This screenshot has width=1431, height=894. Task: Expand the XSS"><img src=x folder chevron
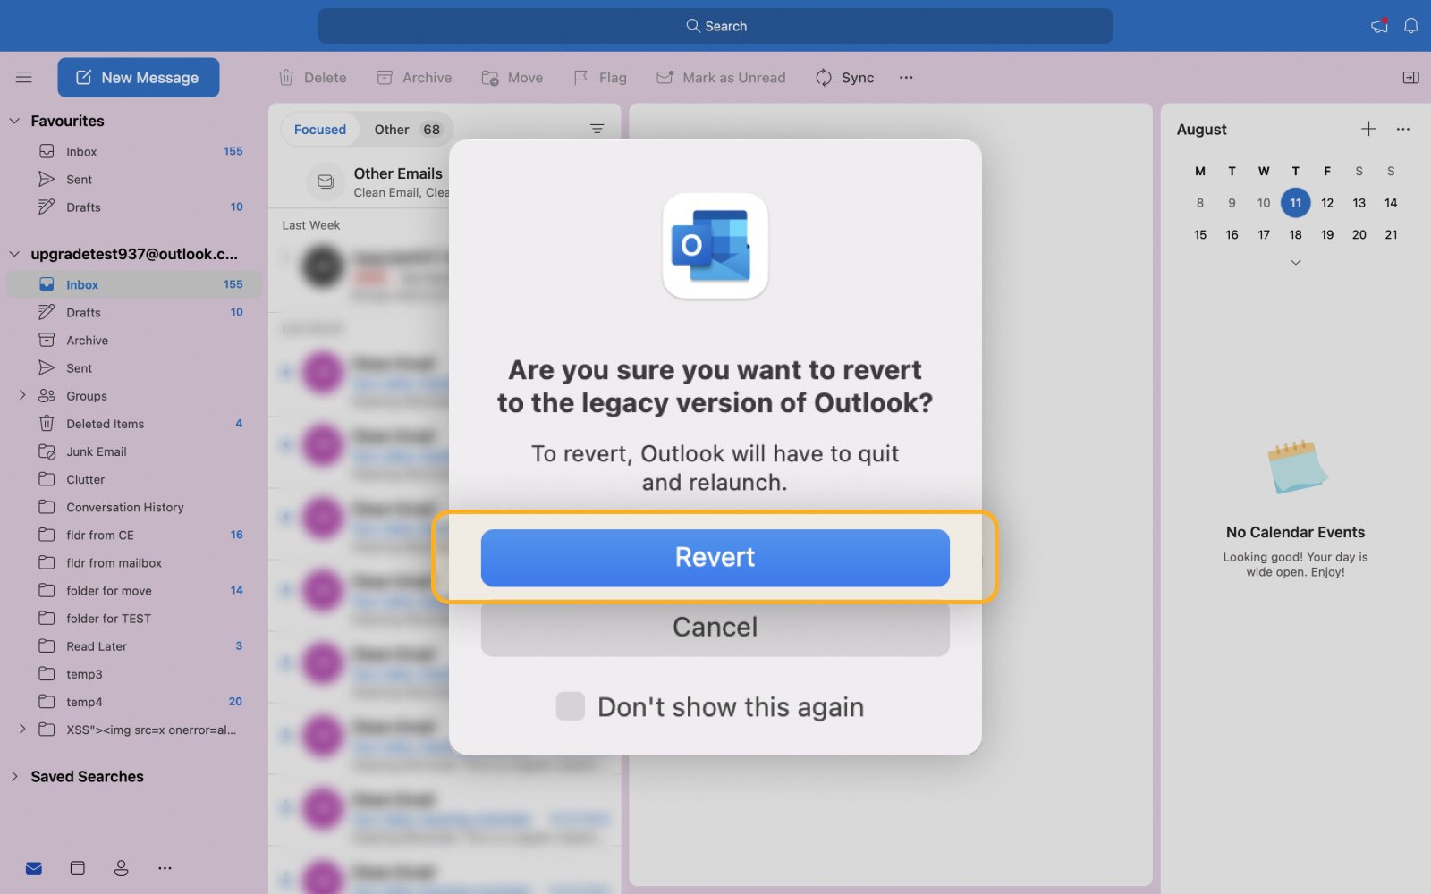click(x=22, y=730)
